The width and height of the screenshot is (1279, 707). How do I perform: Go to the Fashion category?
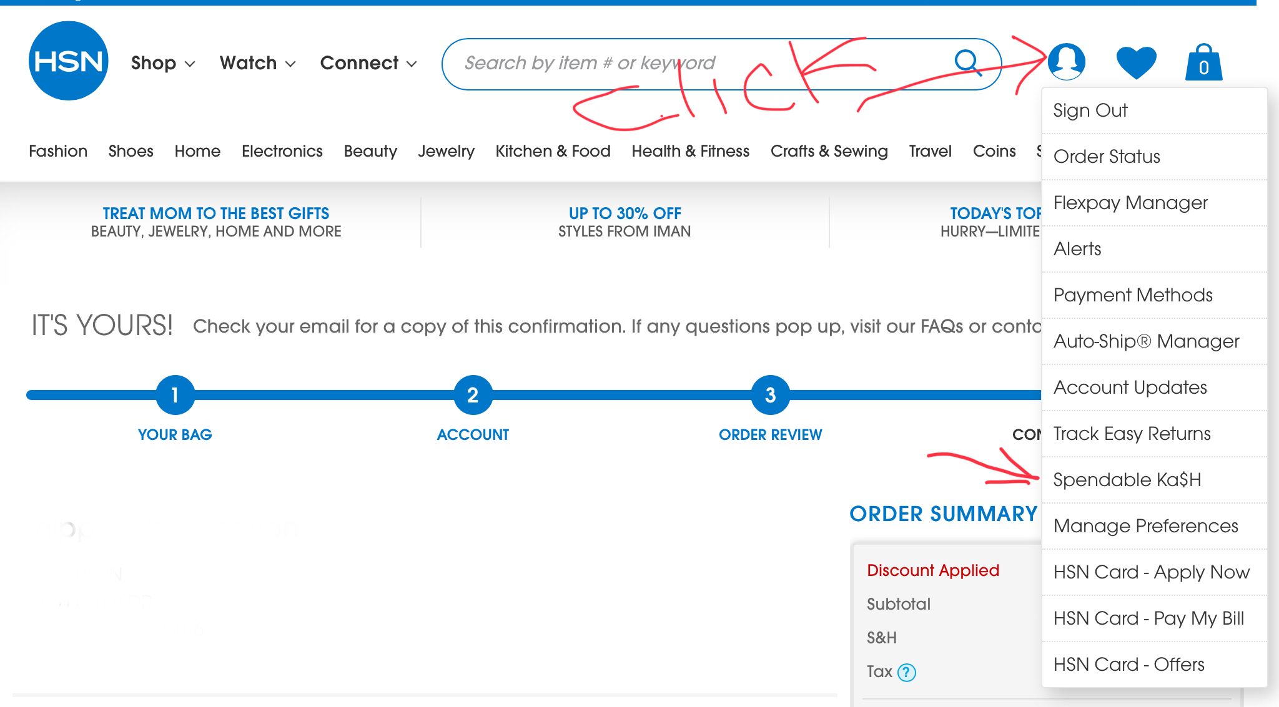[58, 151]
